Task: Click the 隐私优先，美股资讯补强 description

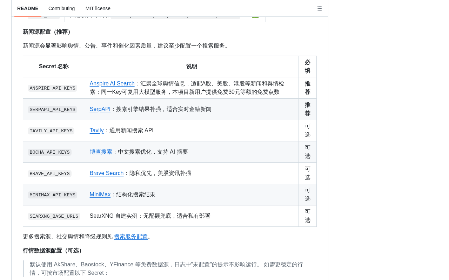Action: click(160, 173)
